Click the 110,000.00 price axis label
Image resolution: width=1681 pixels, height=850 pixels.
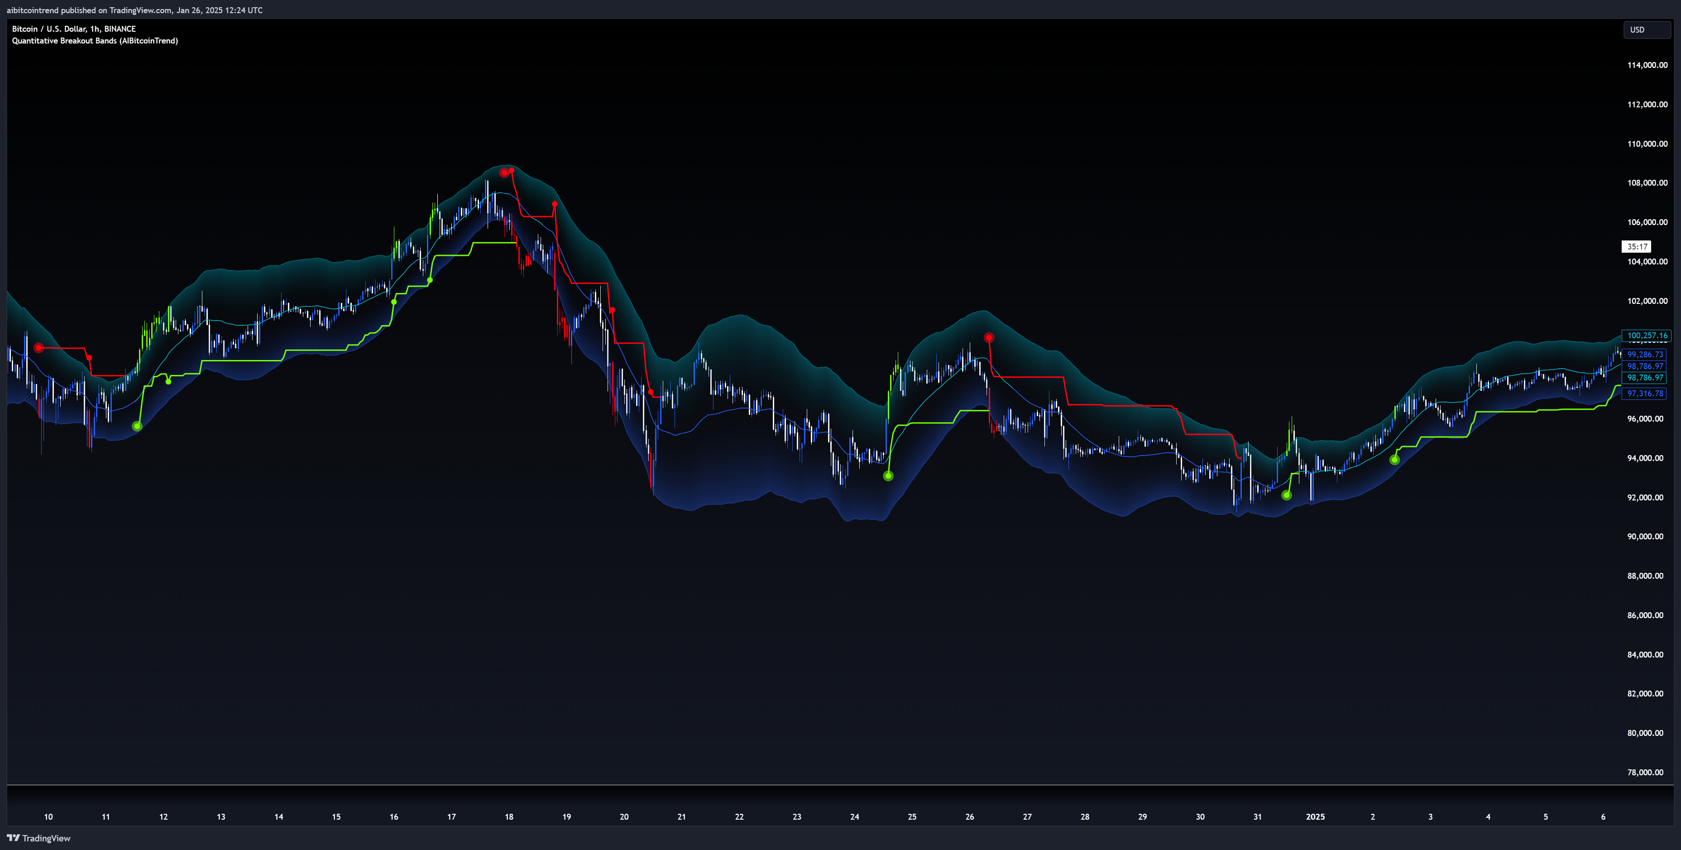point(1647,144)
